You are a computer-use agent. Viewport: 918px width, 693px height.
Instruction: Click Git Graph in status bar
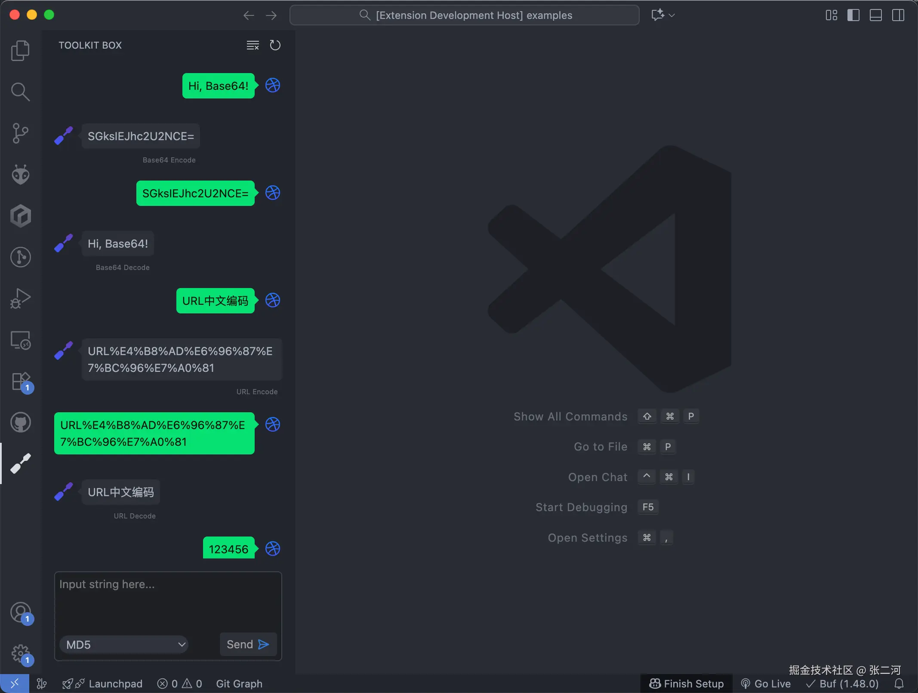click(239, 684)
